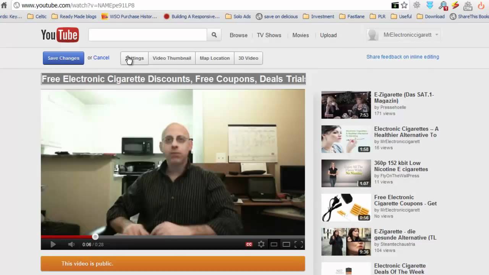Open 360p 152 kbit Low Nicotine thumbnail

pos(346,173)
